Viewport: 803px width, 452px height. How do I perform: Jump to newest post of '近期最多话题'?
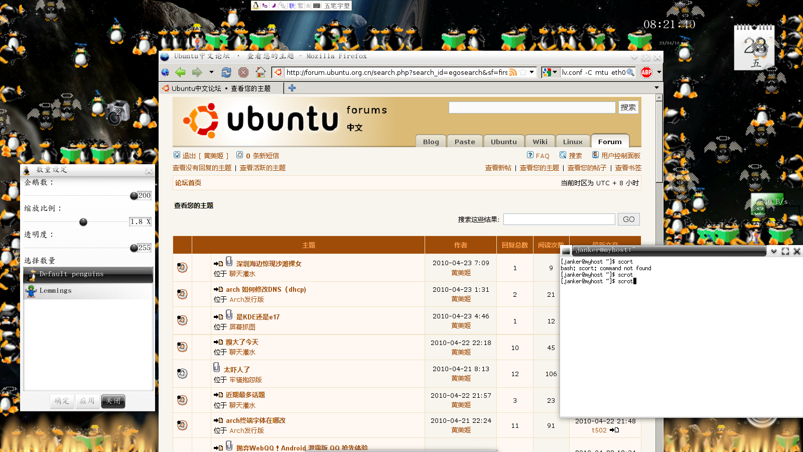tap(218, 395)
